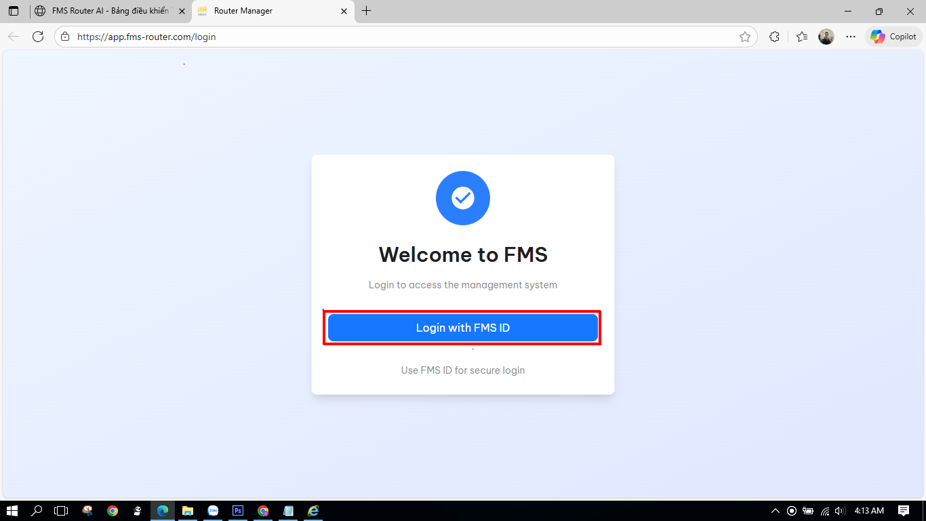Close the FMS Router AI tab
The image size is (926, 521).
point(182,11)
